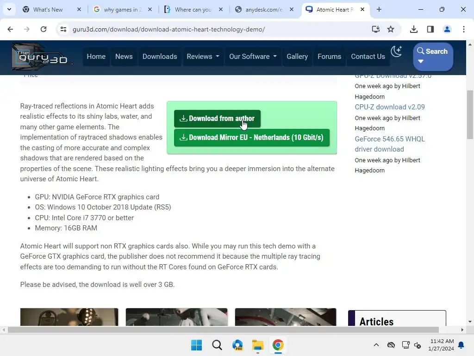Open Downloads menu item

160,57
